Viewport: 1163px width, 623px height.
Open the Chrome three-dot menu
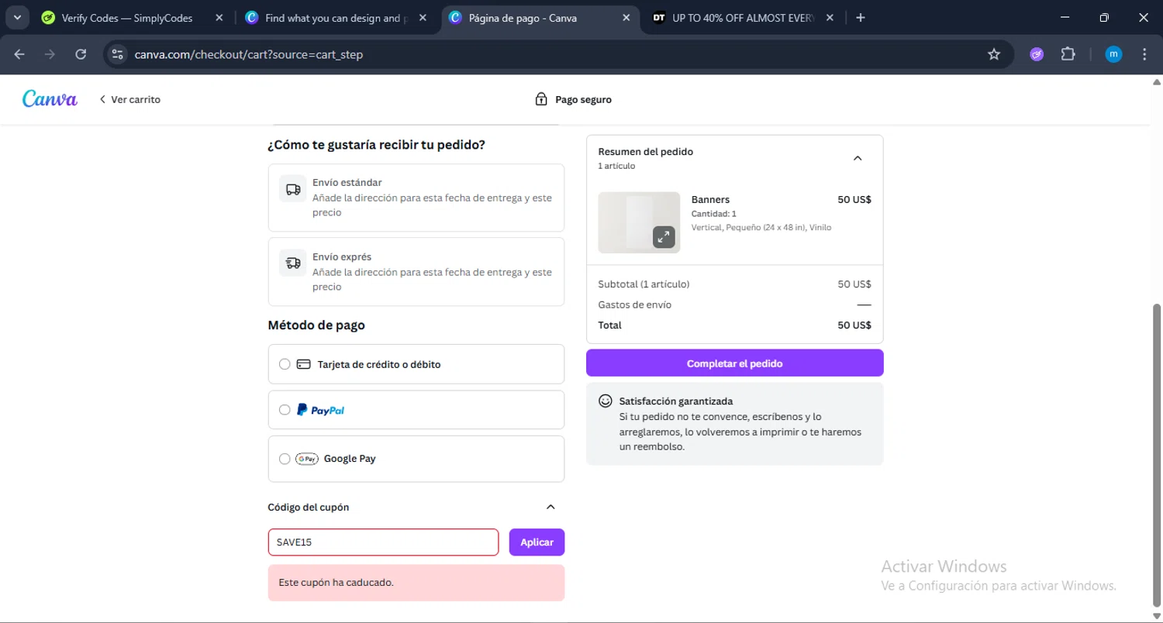tap(1144, 54)
